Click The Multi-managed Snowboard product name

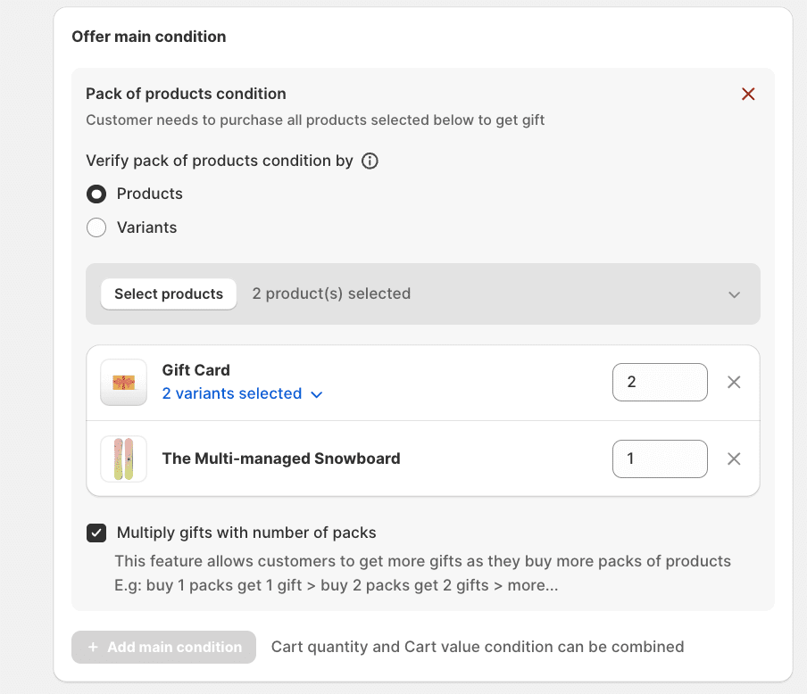[x=280, y=459]
